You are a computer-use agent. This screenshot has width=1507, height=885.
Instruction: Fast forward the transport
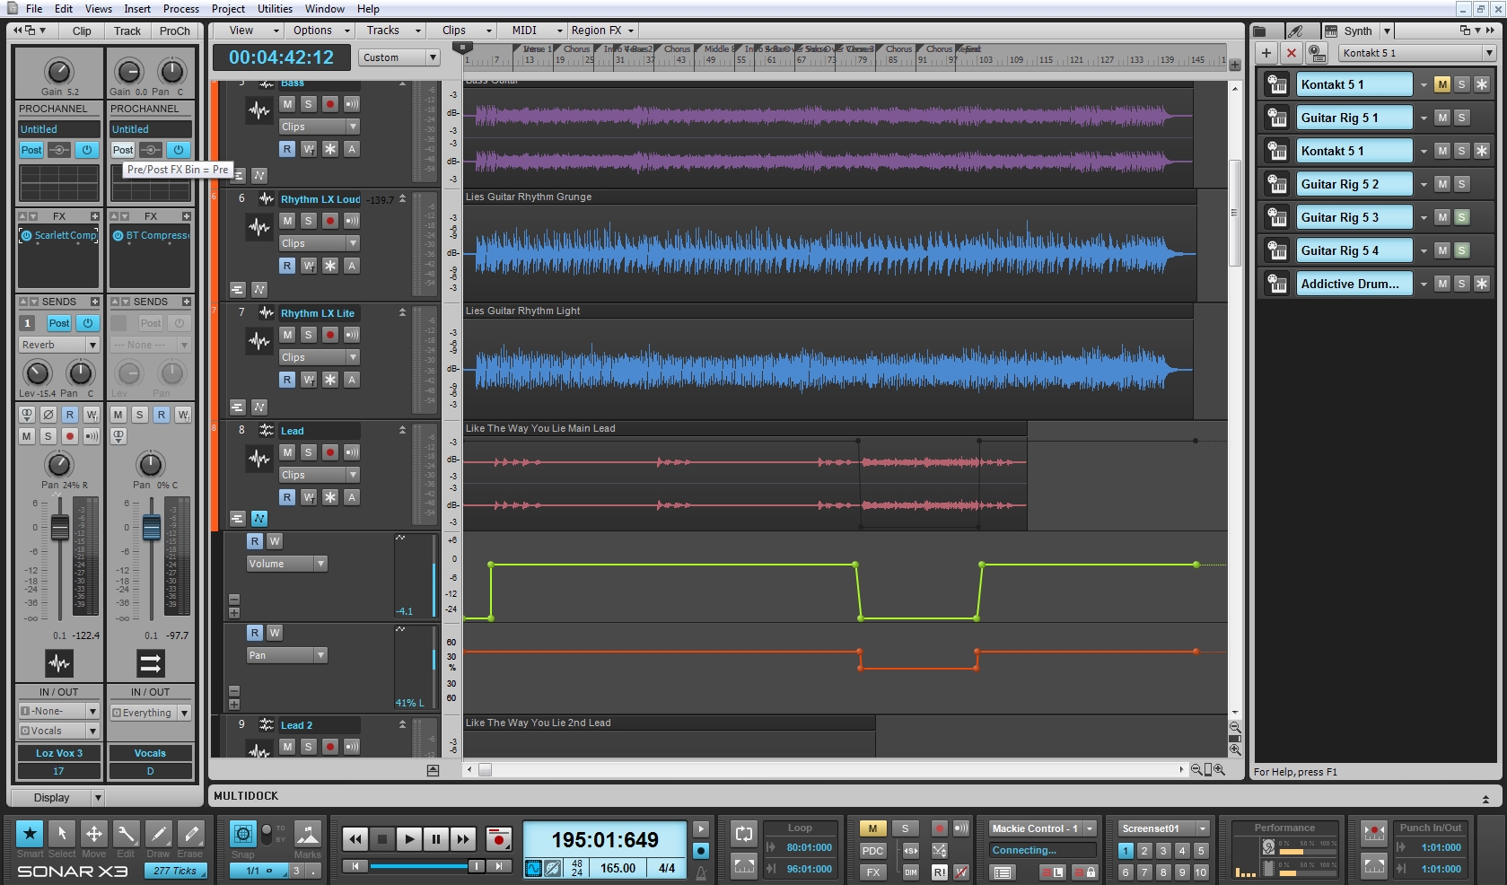coord(463,839)
